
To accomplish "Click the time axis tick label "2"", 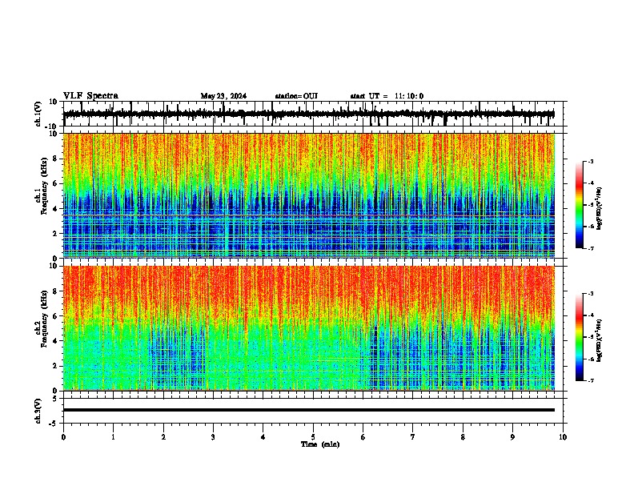I will pos(163,437).
